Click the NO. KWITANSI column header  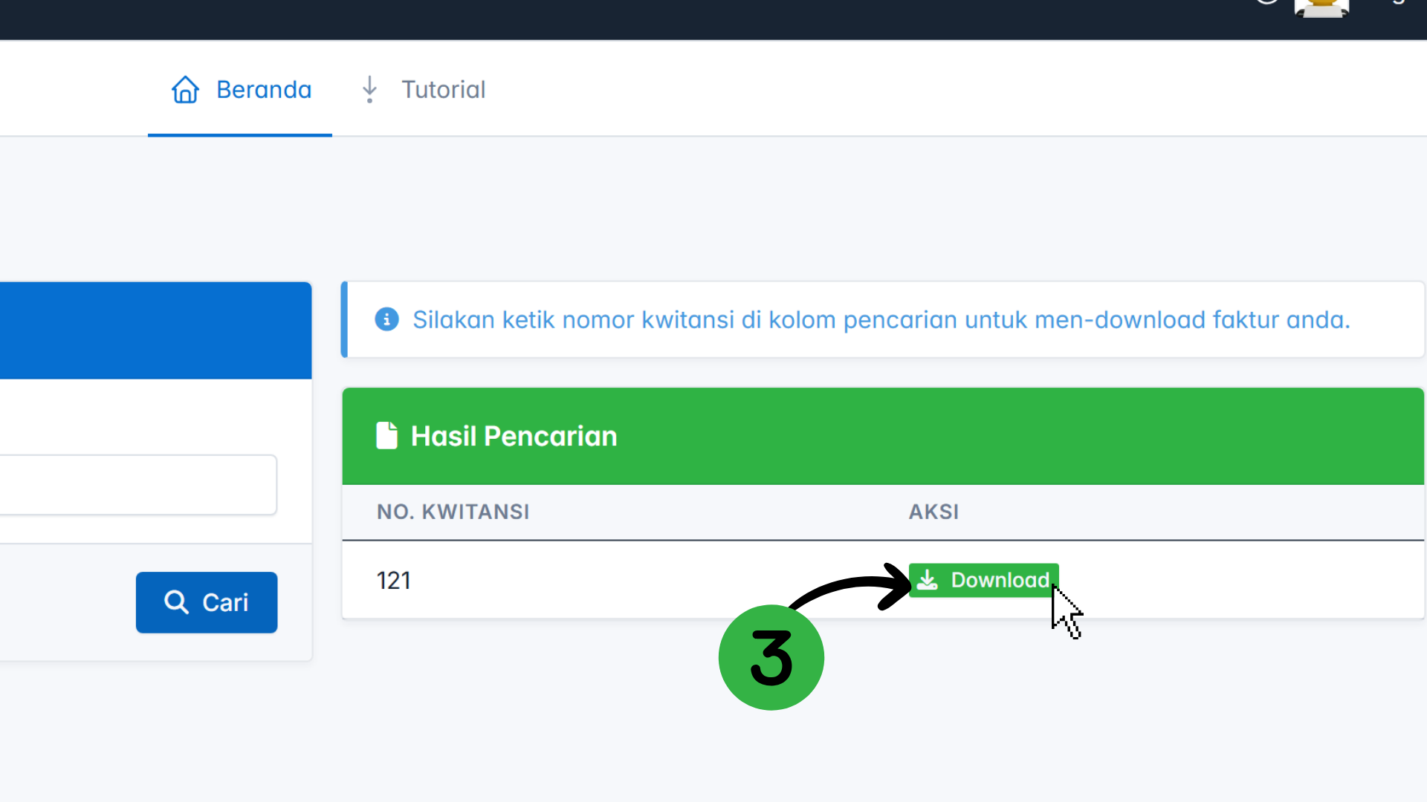(453, 512)
